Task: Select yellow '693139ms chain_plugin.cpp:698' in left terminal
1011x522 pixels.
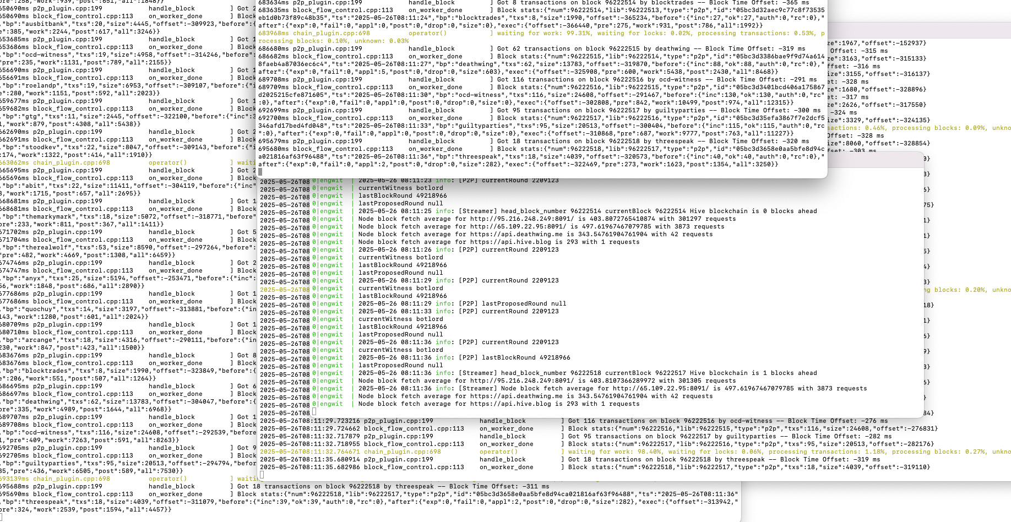Action: click(55, 479)
